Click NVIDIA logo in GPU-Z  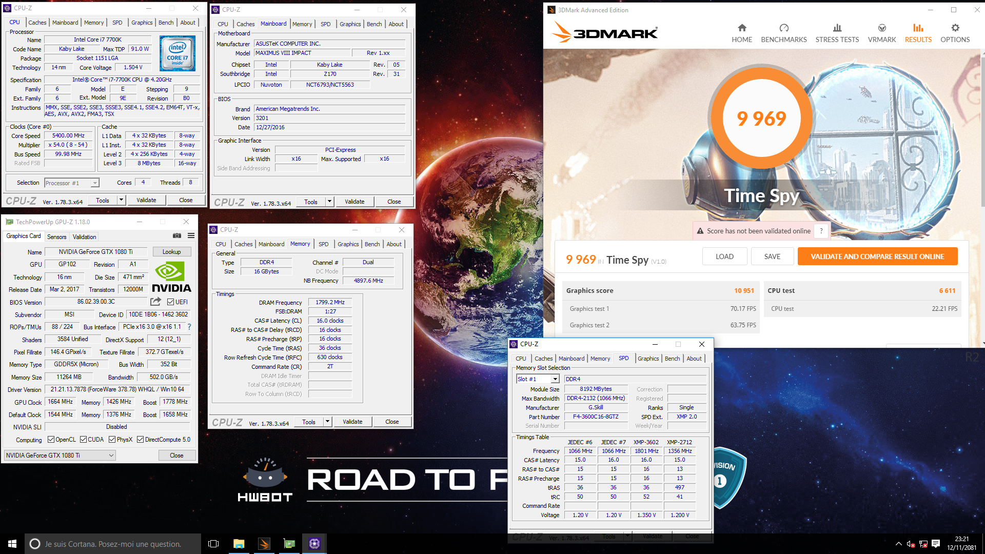pos(171,278)
